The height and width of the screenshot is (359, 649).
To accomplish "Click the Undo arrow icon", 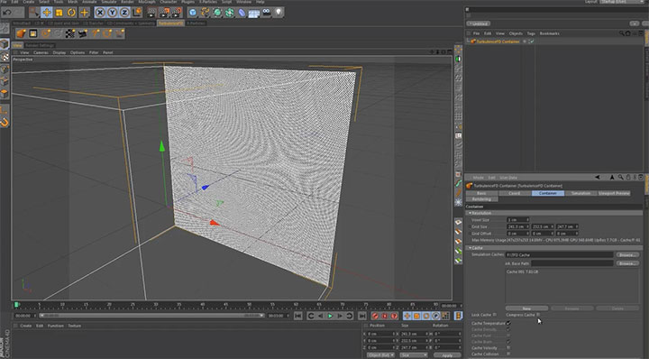I will point(6,13).
